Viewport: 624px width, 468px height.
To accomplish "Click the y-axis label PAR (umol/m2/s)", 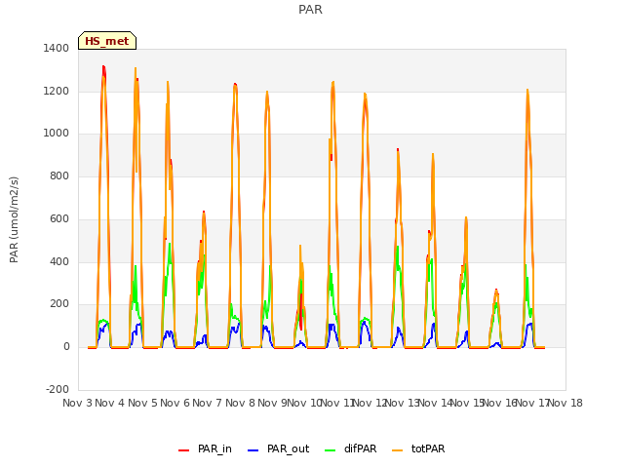I will click(x=14, y=219).
